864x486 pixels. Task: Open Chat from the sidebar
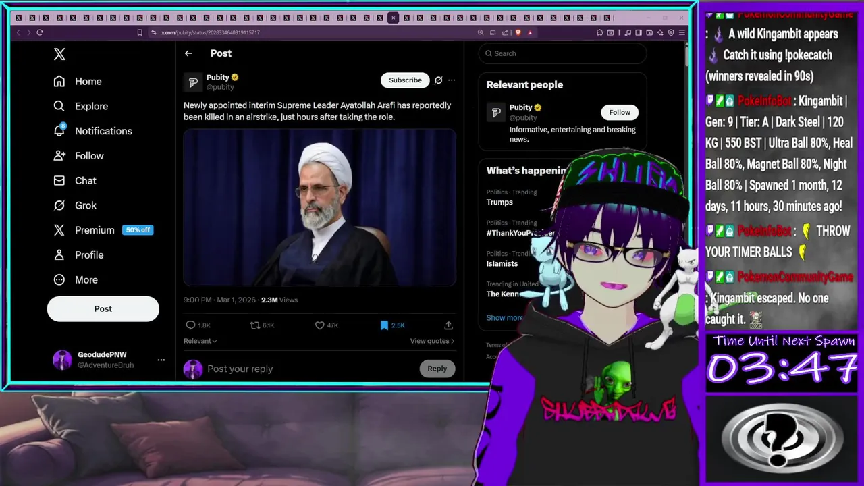pos(75,180)
